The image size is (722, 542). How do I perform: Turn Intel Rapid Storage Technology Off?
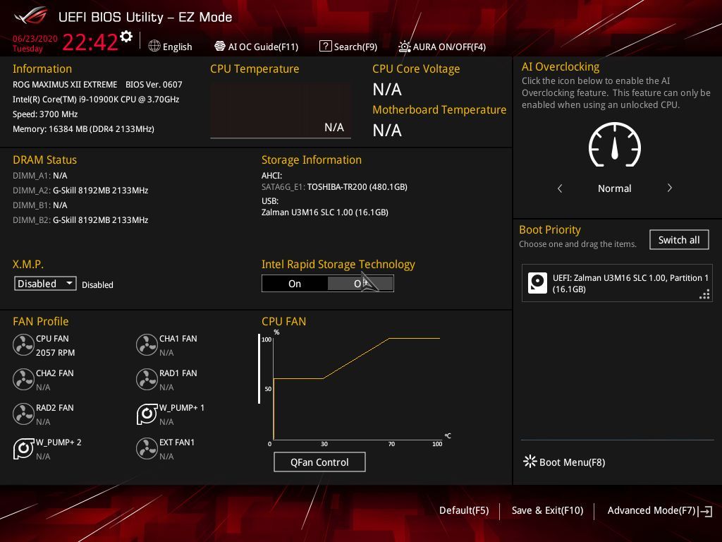(x=360, y=284)
